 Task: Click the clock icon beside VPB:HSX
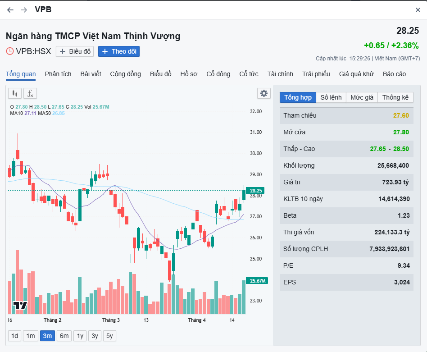10,51
